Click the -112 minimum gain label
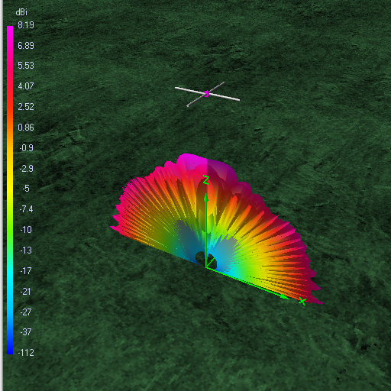Image resolution: width=391 pixels, height=391 pixels. (26, 352)
